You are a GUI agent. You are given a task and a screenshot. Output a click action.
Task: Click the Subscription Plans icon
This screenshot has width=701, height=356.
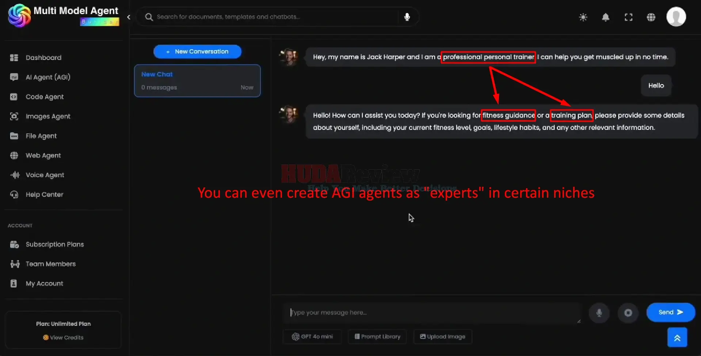(14, 244)
